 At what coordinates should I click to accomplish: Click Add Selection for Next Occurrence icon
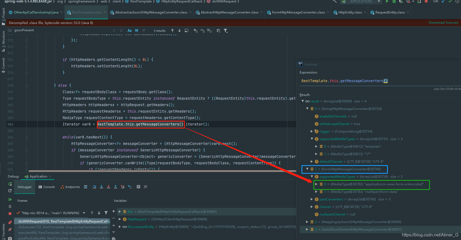coord(195,30)
